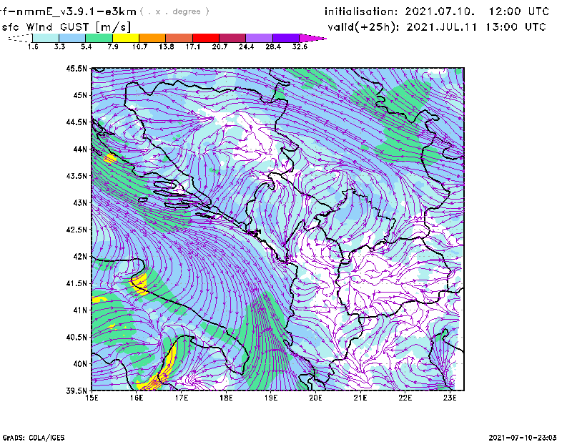Screen dimensions: 572x442
Task: Click the 16E longitude label
Action: tap(137, 398)
